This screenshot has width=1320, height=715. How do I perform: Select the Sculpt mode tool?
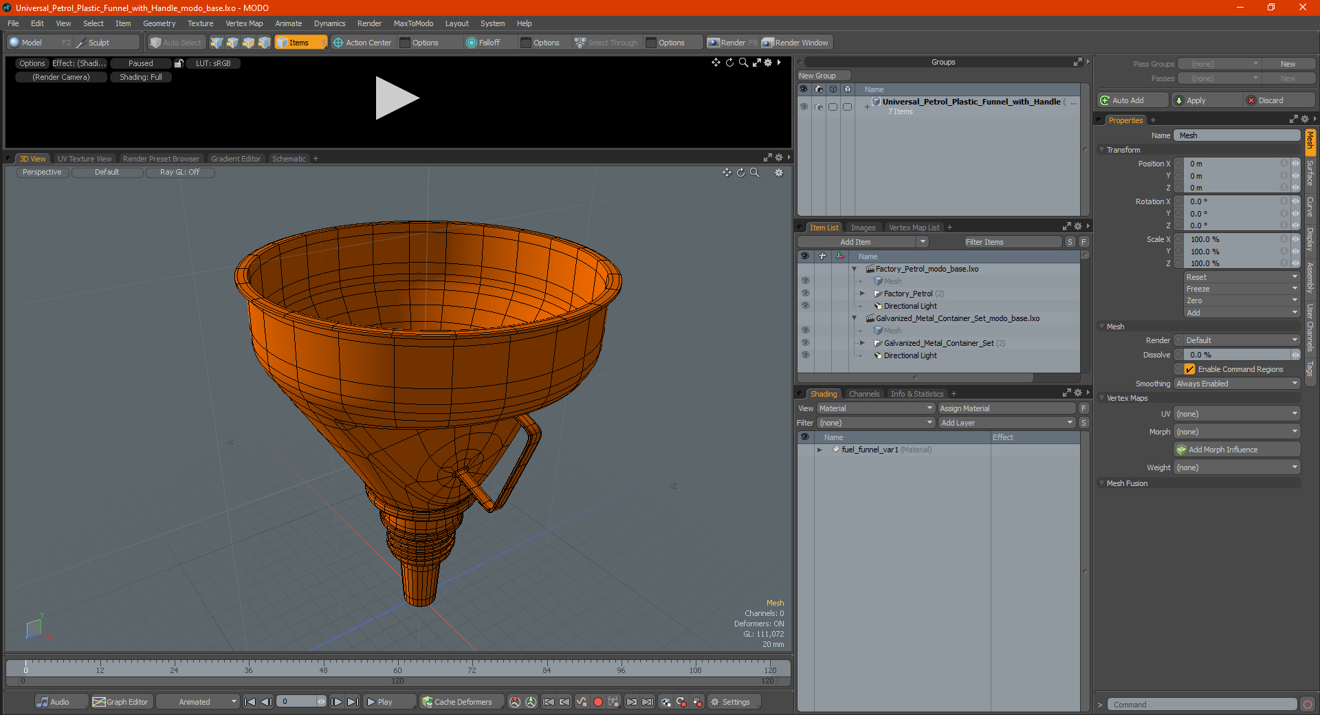point(107,43)
